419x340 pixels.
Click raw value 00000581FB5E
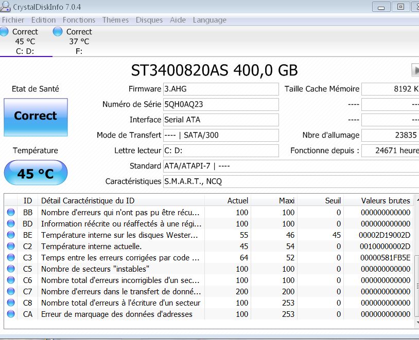point(385,258)
